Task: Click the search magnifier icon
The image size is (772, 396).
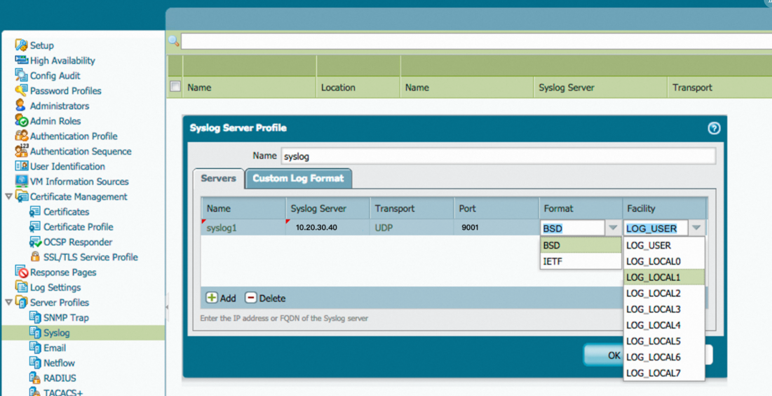Action: tap(173, 41)
